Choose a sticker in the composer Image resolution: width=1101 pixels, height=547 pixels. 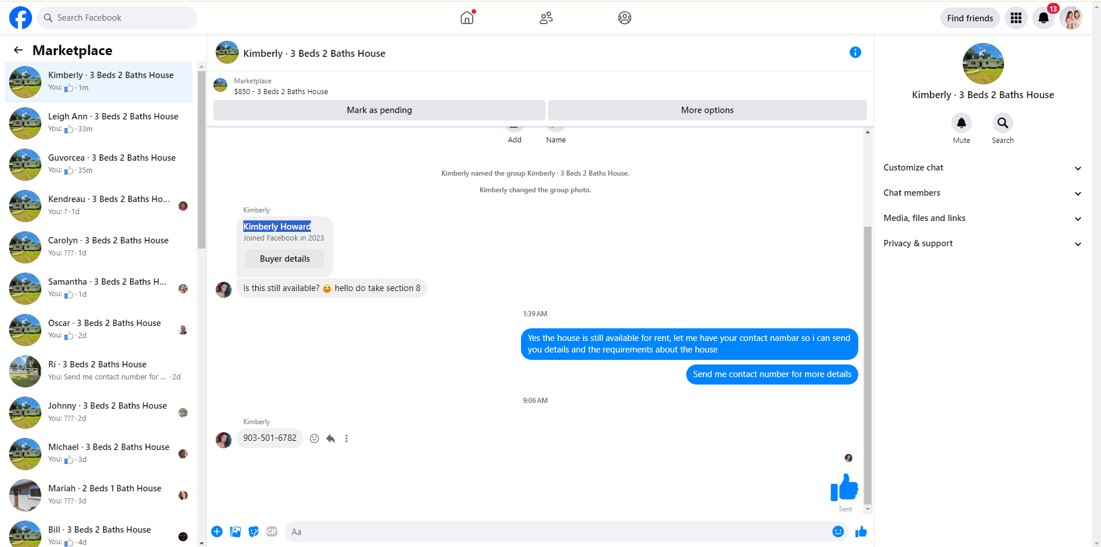coord(254,532)
